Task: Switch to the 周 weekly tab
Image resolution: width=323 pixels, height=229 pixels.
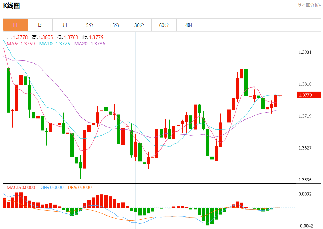Action: pyautogui.click(x=40, y=25)
